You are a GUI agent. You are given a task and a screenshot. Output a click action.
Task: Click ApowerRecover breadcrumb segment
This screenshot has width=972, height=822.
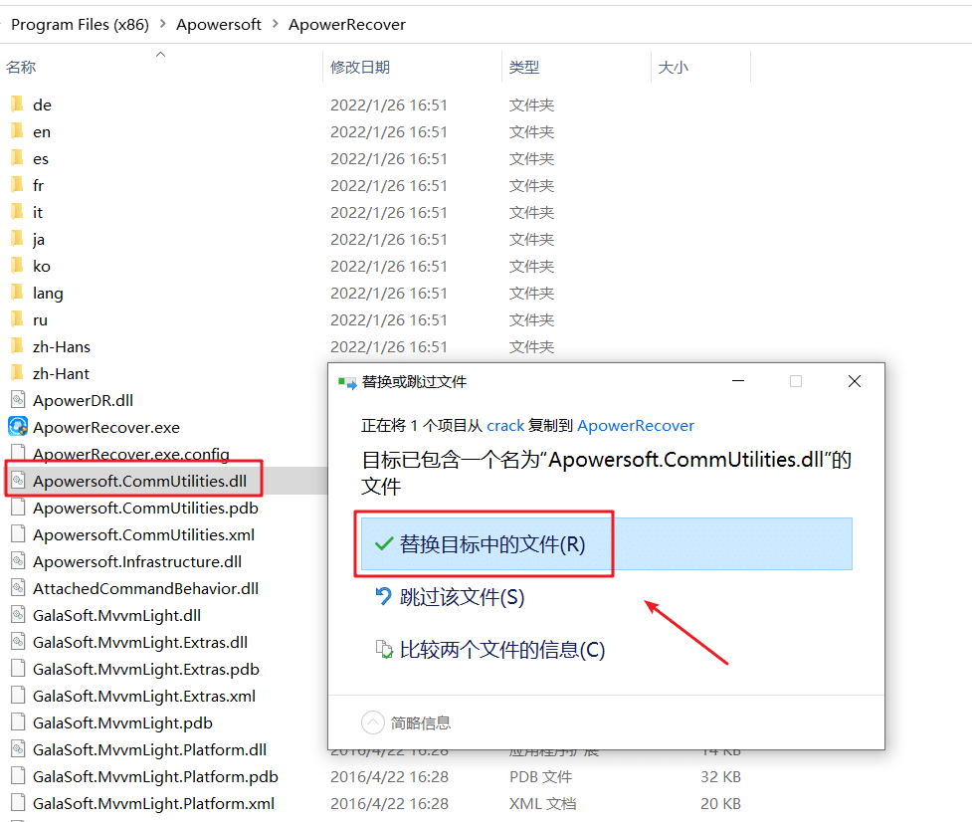[347, 24]
